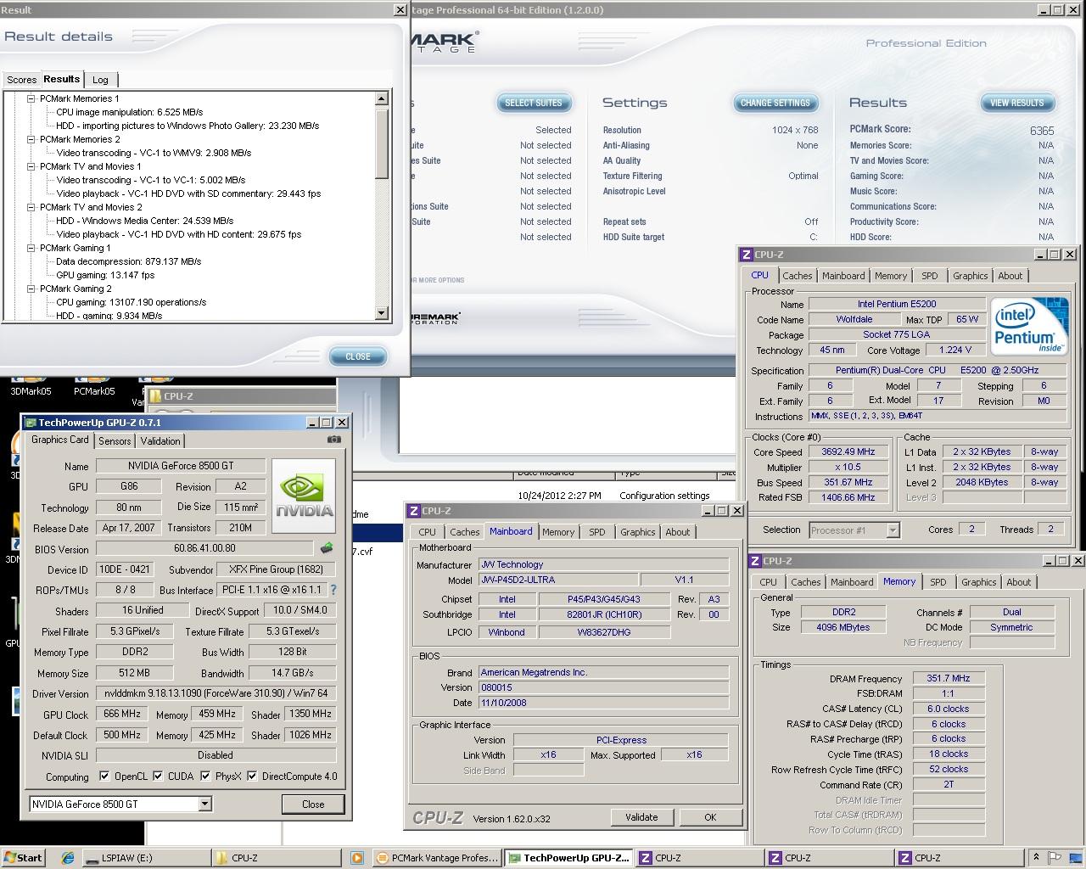Collapse the PCMark Gaming 1 node
Screen dimensions: 1086x869
click(31, 248)
